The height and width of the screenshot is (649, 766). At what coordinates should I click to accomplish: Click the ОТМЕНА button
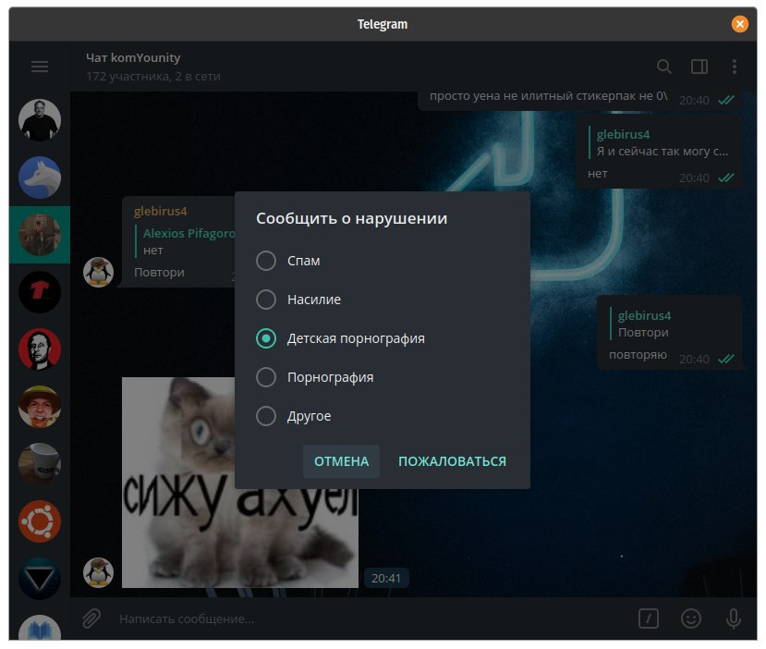(341, 460)
